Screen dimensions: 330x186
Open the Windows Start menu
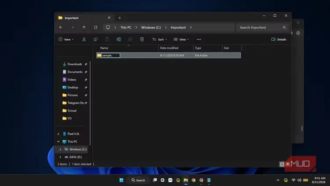click(121, 180)
